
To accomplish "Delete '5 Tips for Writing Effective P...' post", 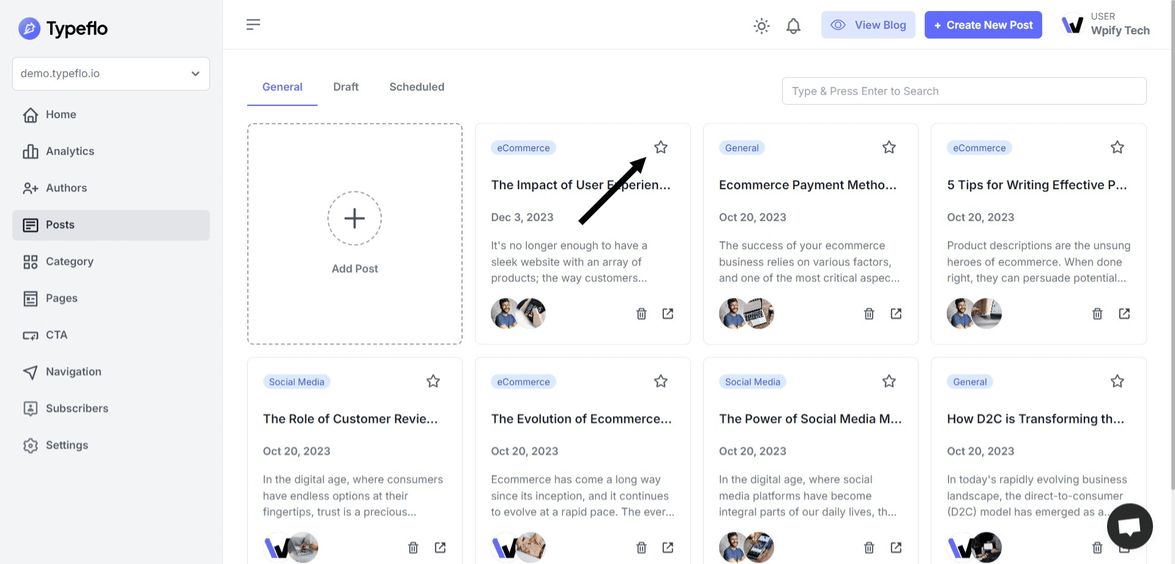I will tap(1097, 314).
